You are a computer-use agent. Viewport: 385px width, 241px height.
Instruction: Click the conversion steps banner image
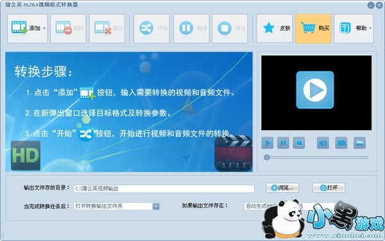tap(129, 112)
